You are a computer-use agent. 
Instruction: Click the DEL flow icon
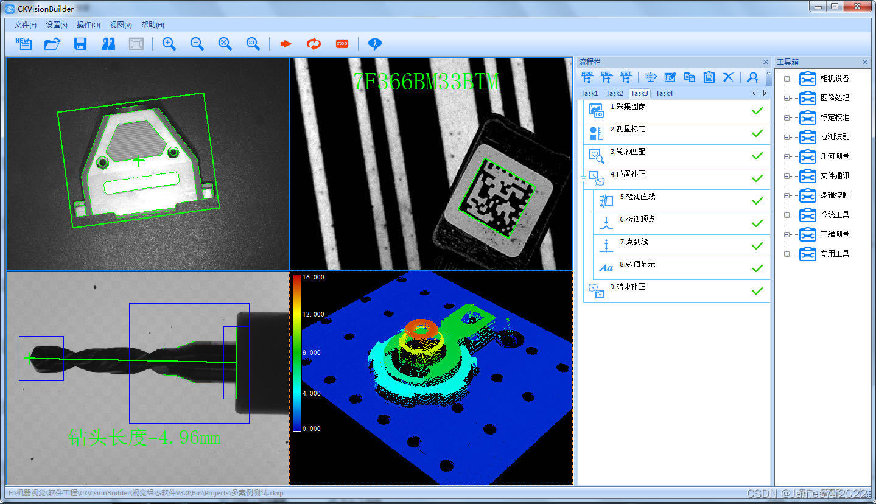click(606, 77)
